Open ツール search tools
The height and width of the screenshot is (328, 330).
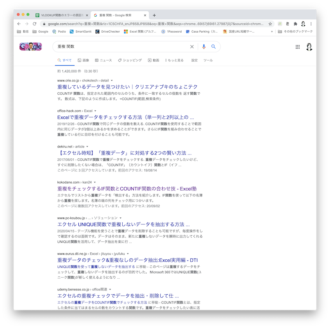(x=208, y=61)
